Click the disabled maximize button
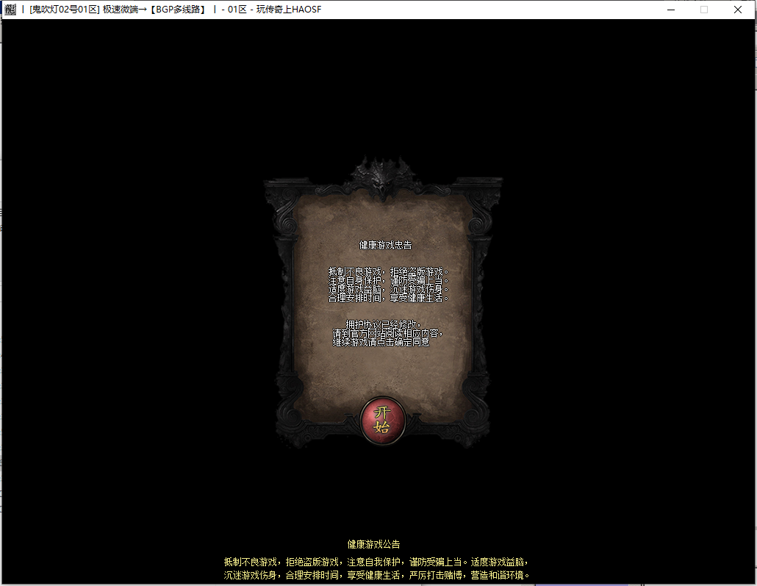 tap(703, 10)
